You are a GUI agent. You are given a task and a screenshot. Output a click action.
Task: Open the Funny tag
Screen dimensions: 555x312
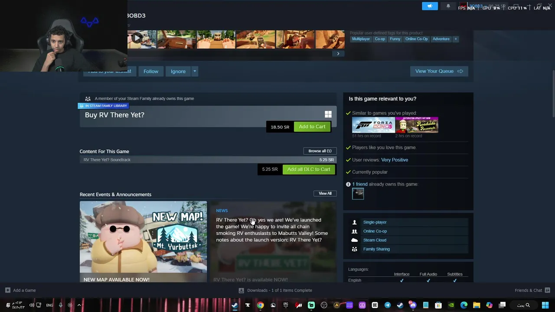point(395,39)
